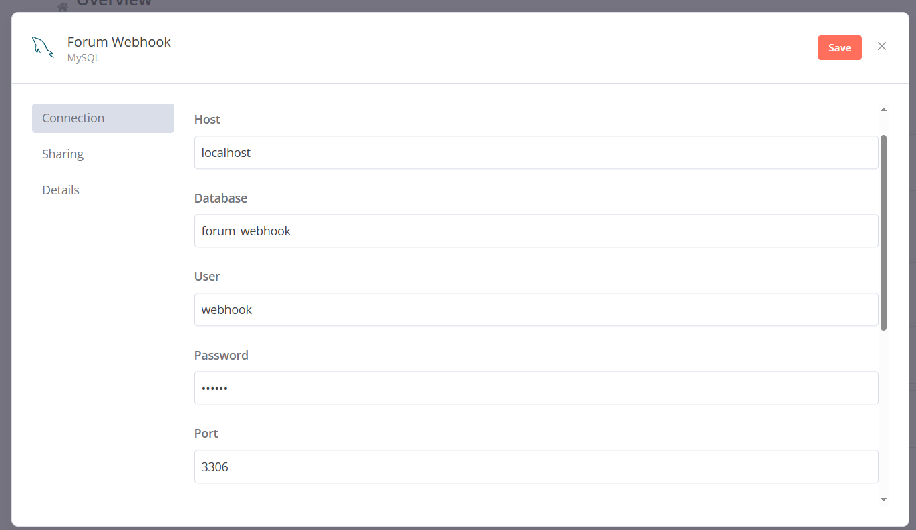Click the Port label text
The height and width of the screenshot is (530, 916).
(x=206, y=434)
